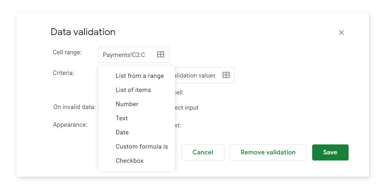Select 'Number' as validation criteria
Screen dimensions: 387x193
127,104
